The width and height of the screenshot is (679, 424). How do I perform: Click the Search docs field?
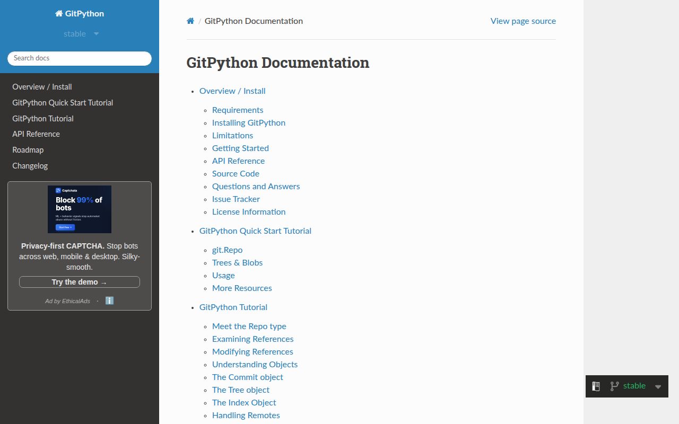point(80,58)
